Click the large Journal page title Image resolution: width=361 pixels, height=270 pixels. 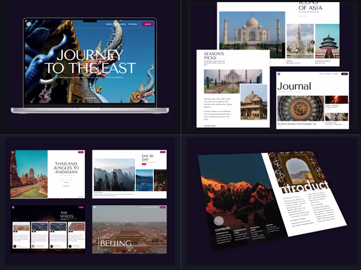[x=294, y=86]
